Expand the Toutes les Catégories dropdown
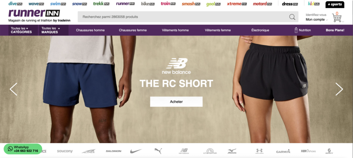 (x=23, y=30)
